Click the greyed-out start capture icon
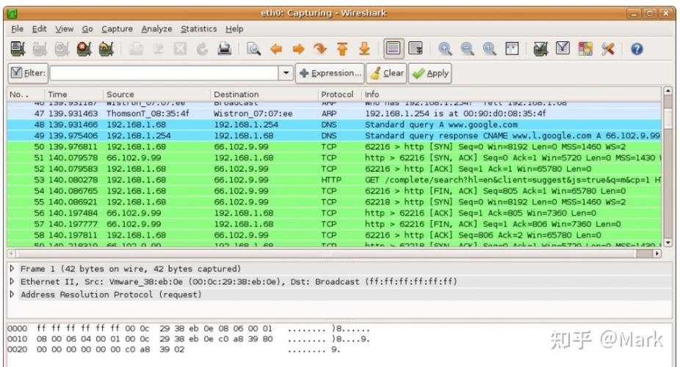Viewport: 680px width, 367px height. tap(62, 48)
